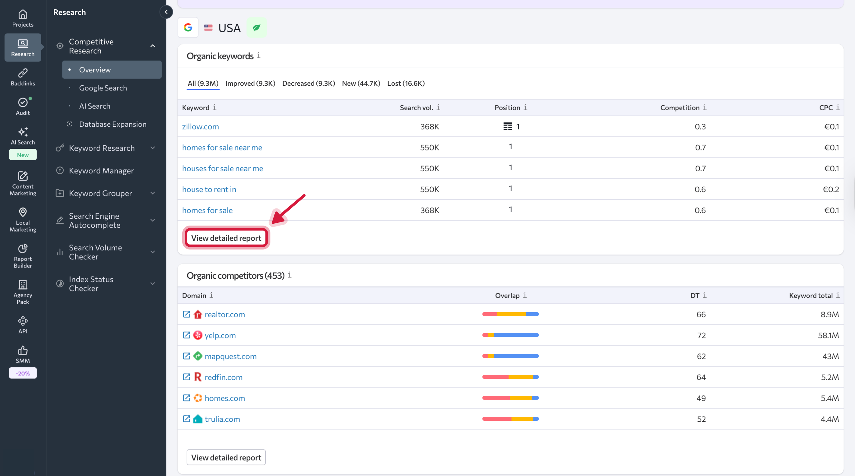
Task: Open Content Marketing from the sidebar
Action: tap(23, 183)
